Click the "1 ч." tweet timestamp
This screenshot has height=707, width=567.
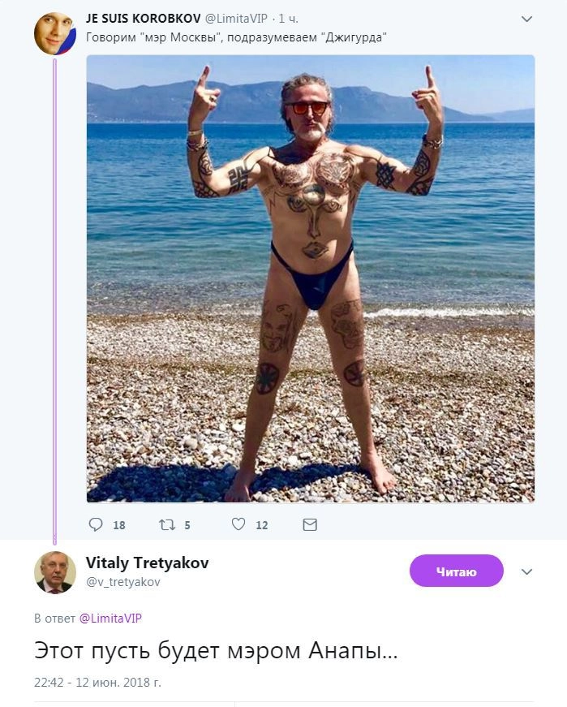pyautogui.click(x=289, y=18)
